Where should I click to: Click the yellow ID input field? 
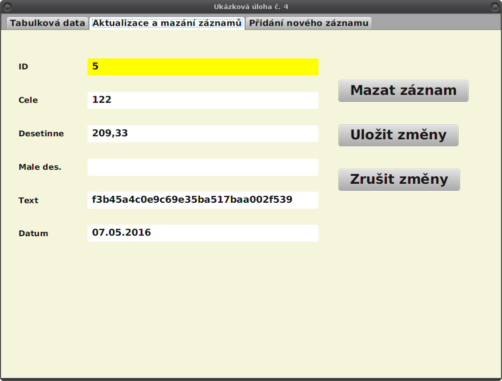(202, 66)
